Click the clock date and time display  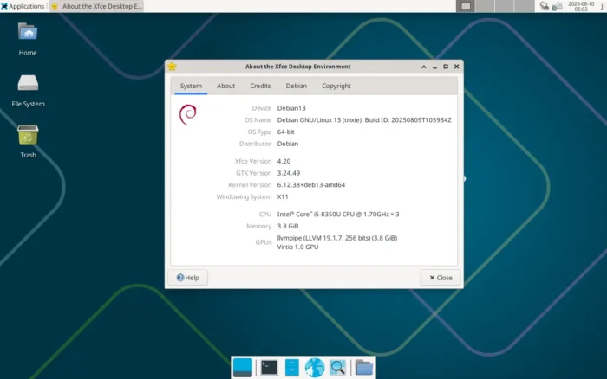point(581,6)
